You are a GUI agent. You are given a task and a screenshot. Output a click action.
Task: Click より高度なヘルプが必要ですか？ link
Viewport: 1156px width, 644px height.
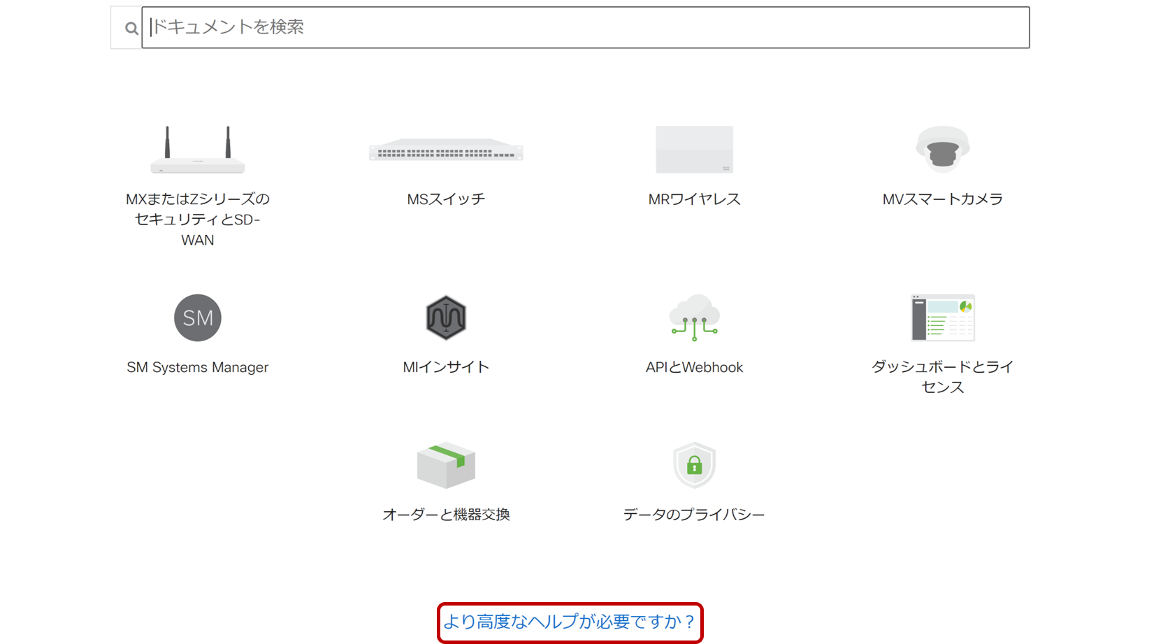pyautogui.click(x=570, y=622)
